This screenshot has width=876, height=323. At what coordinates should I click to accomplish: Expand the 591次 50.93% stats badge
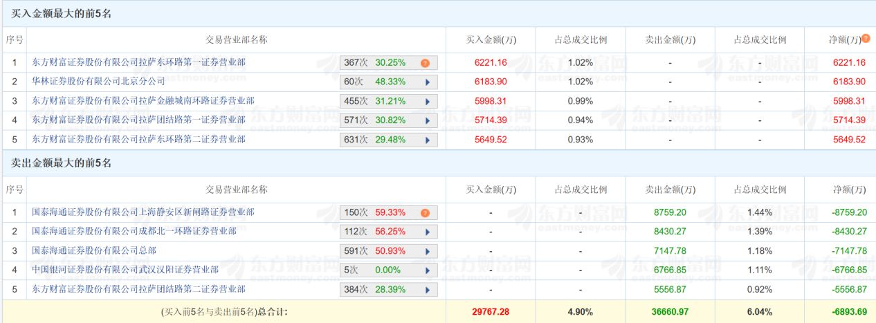(x=427, y=251)
